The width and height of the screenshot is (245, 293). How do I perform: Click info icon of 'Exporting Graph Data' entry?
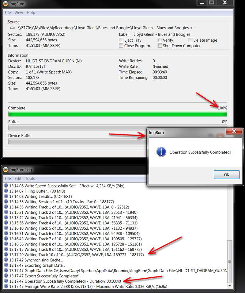(6, 265)
